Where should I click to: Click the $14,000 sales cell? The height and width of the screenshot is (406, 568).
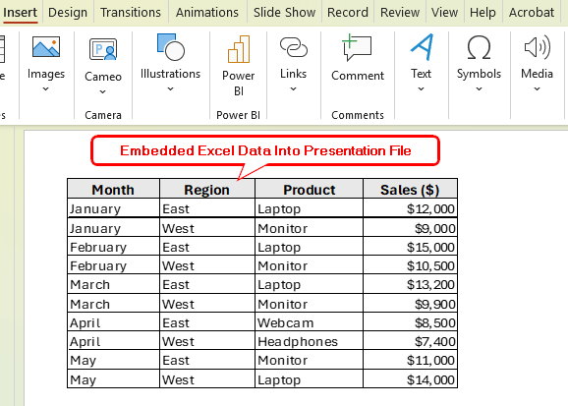point(410,379)
